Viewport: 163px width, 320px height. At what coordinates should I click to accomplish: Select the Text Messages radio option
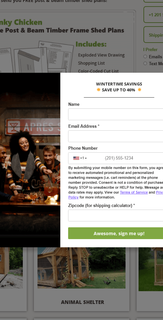145,64
